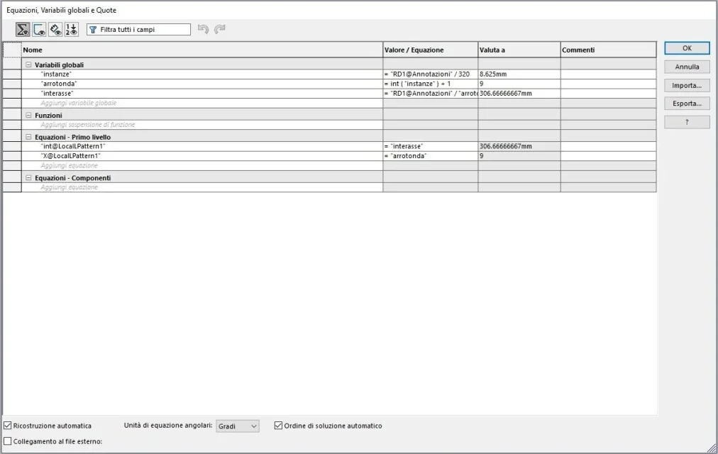
Task: Click the resize grip at window corner
Action: (x=712, y=448)
